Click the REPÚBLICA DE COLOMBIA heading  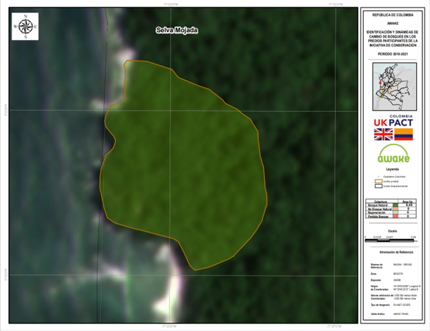point(392,15)
